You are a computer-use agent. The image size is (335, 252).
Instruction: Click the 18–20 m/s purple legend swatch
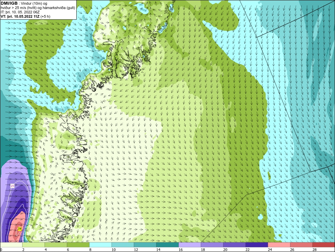tap(212, 245)
